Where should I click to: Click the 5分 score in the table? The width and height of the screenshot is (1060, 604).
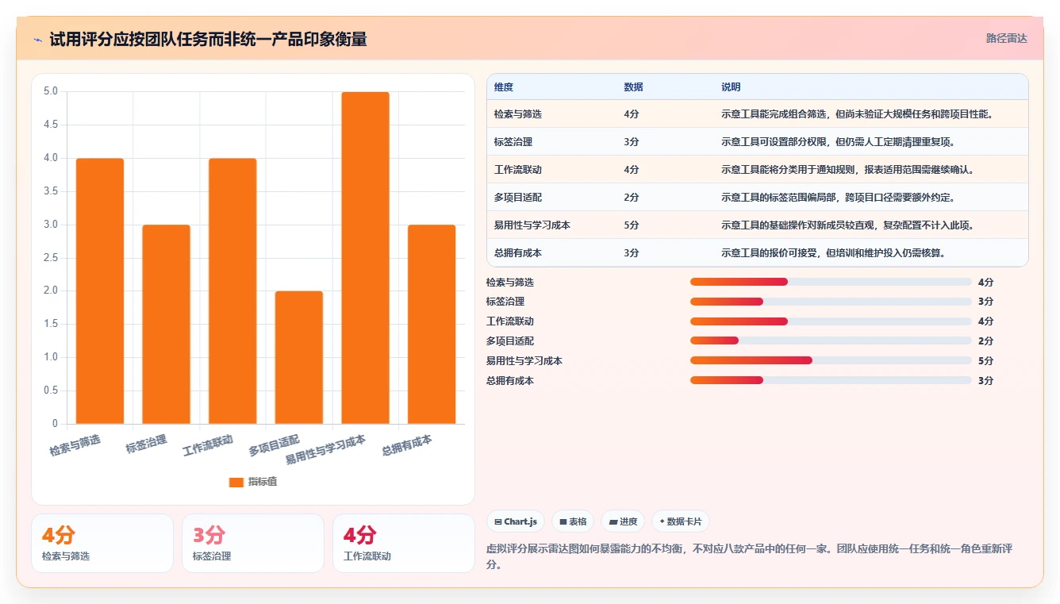pyautogui.click(x=632, y=225)
